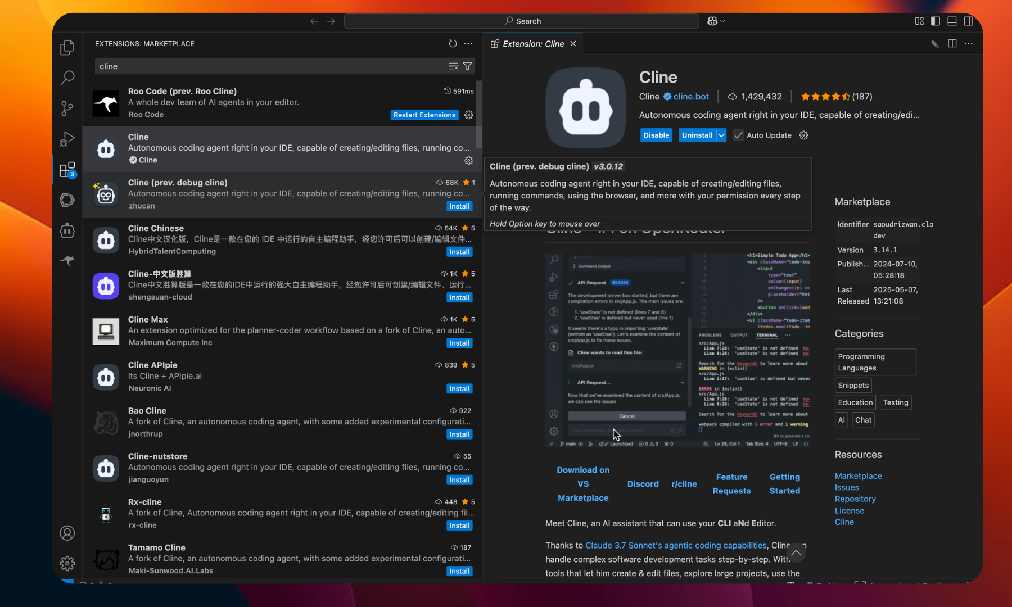Switch to Extension: Cline tab
This screenshot has width=1012, height=607.
point(533,44)
